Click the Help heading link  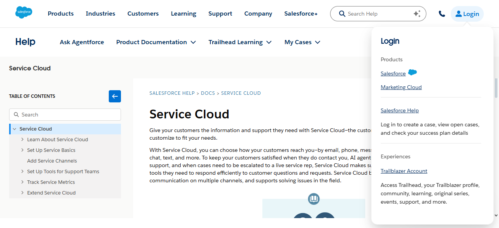(25, 42)
